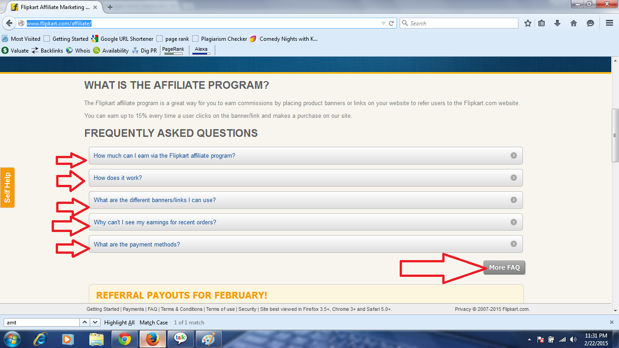Open the Getting Started bookmark

pos(66,39)
